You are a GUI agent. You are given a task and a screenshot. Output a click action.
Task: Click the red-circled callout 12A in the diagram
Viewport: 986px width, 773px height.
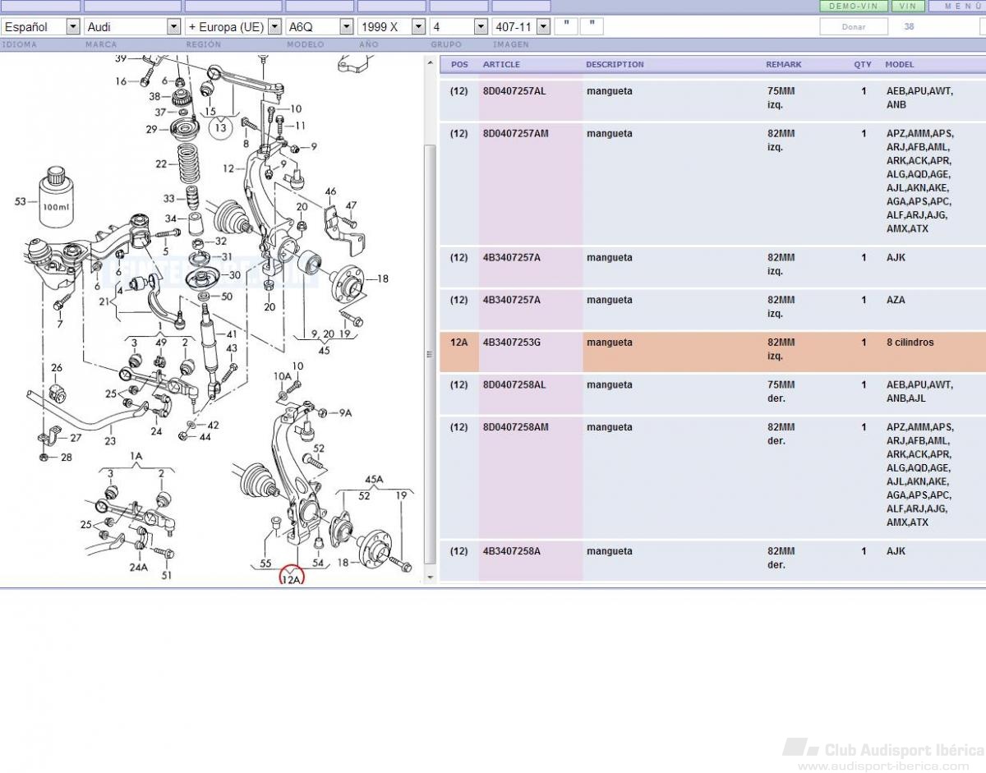292,577
